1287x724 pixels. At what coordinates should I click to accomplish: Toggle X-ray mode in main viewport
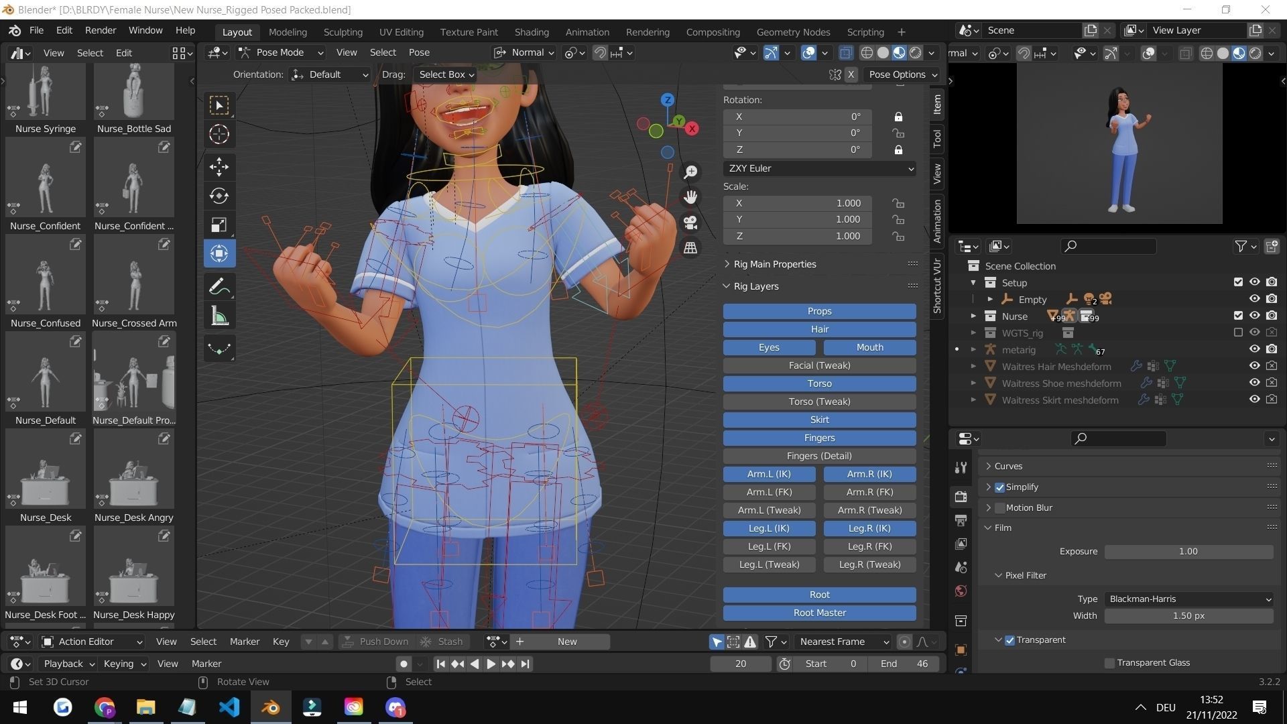846,53
